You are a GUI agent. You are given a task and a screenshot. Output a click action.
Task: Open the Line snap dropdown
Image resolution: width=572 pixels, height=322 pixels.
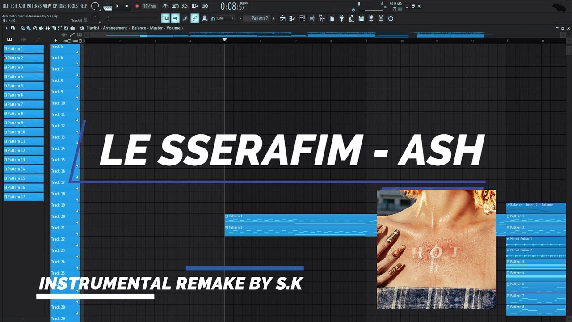pyautogui.click(x=226, y=18)
